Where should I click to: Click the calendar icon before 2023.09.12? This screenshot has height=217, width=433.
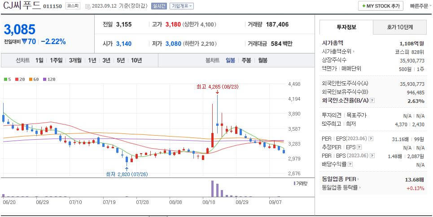tap(87, 6)
